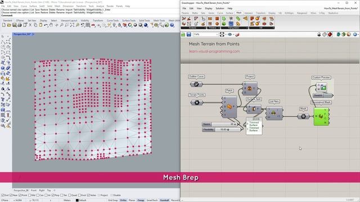Click the Print icon in Rhino toolbar
The width and height of the screenshot is (360, 202).
point(20,25)
